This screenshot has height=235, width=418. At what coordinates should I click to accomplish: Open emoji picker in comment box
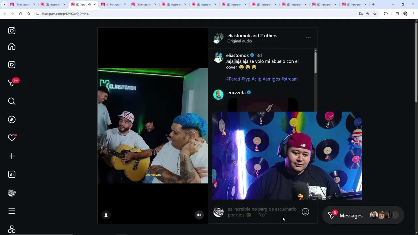click(305, 212)
